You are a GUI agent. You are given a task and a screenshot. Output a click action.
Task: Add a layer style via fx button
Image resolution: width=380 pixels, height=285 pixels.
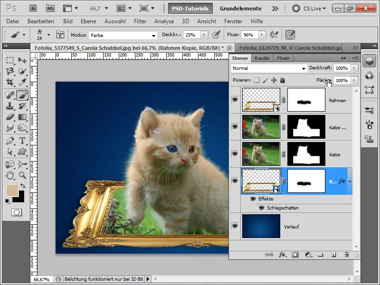(x=282, y=255)
